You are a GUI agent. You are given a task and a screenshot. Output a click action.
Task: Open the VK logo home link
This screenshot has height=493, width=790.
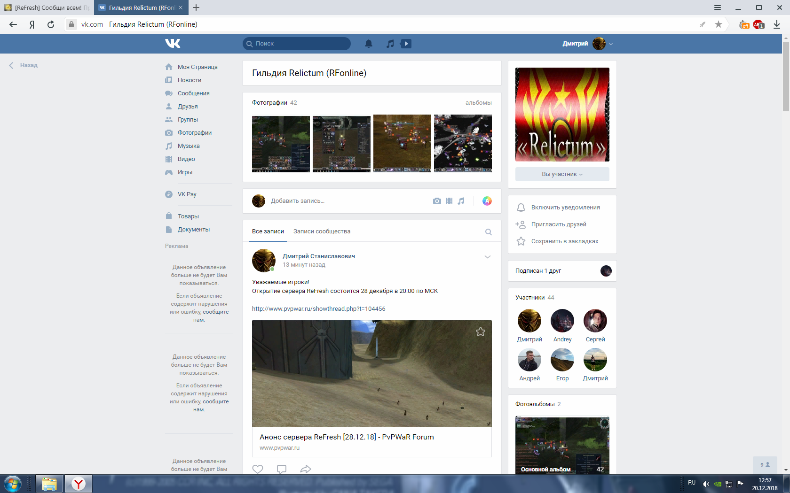tap(173, 43)
